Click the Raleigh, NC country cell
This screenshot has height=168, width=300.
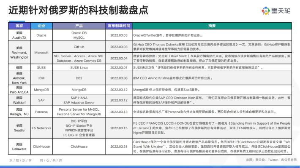[19, 112]
